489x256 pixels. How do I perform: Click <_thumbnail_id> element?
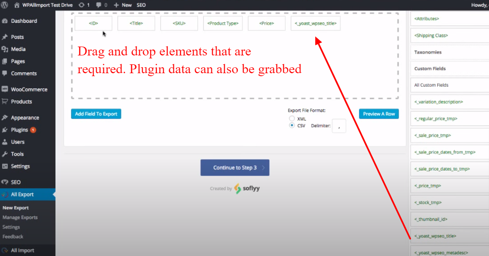(x=450, y=219)
